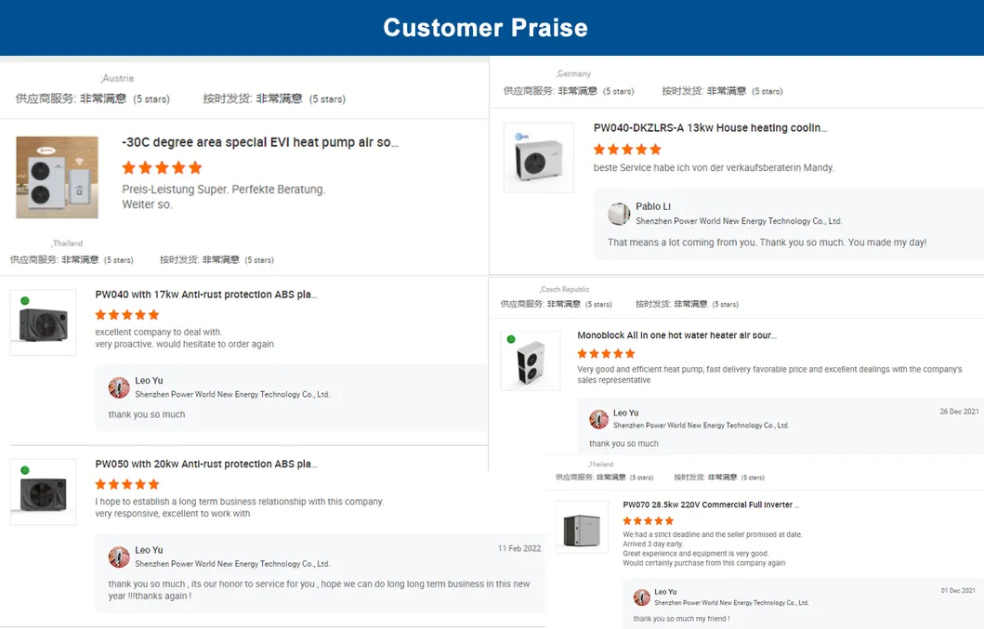This screenshot has width=984, height=629.
Task: Open the Monoblock water heater product image
Action: (531, 360)
